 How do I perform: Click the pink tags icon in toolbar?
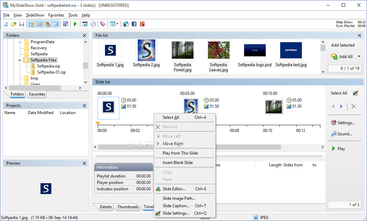pos(103,24)
